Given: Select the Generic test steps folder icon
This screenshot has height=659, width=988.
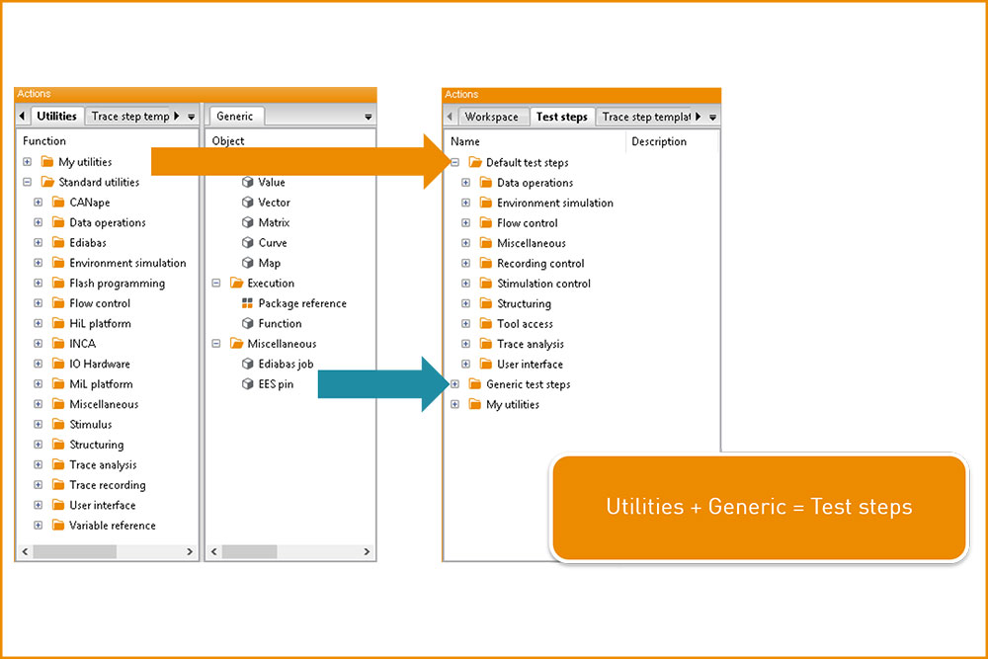Looking at the screenshot, I should click(474, 384).
